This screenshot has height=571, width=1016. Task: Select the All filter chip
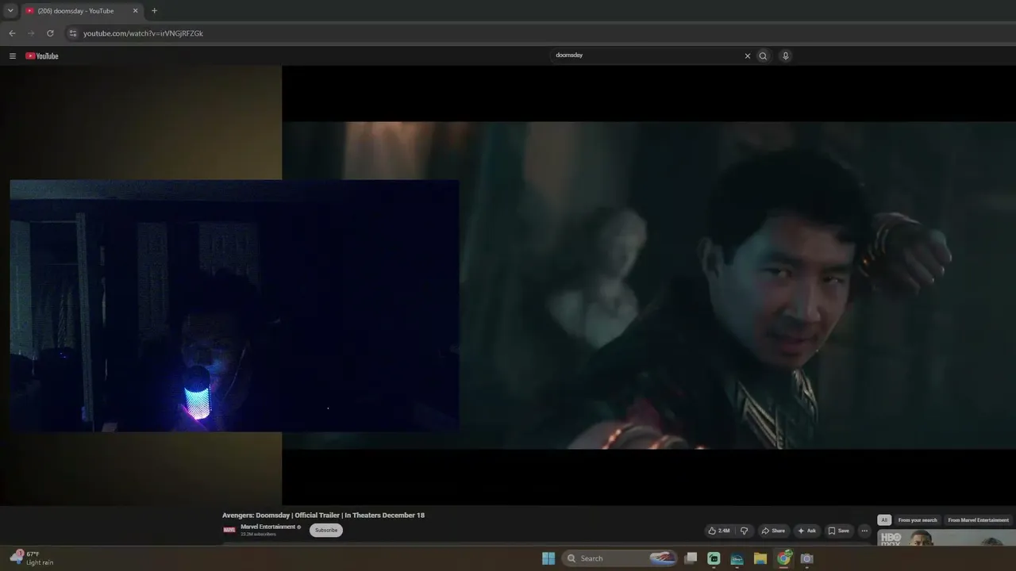pos(883,520)
